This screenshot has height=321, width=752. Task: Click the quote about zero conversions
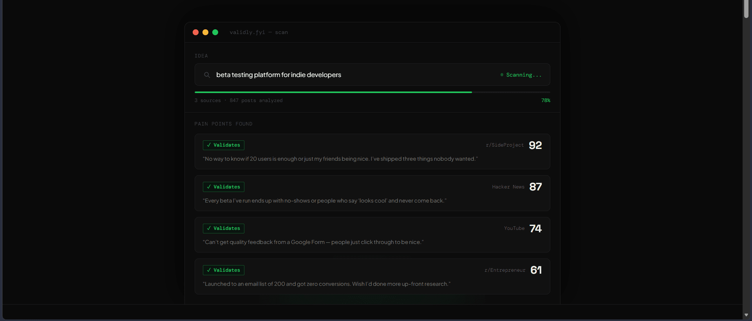point(327,284)
